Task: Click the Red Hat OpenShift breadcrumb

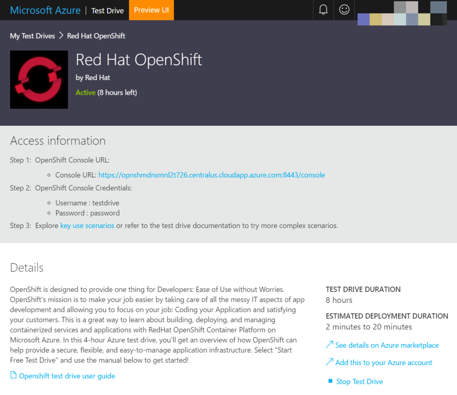Action: (96, 36)
